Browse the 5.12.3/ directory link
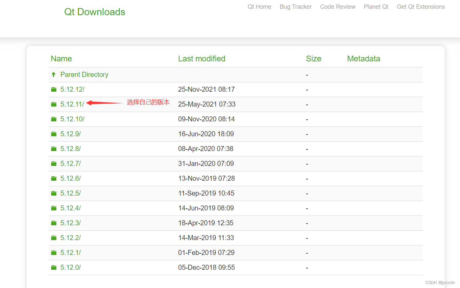The image size is (460, 288). pyautogui.click(x=71, y=223)
